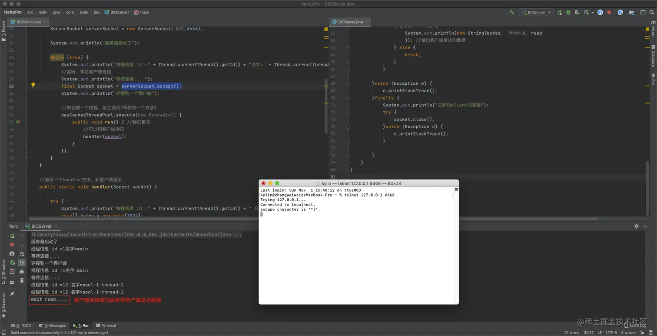
Task: Hide the Run tool window
Action: pyautogui.click(x=646, y=226)
